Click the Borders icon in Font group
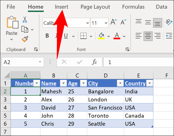Screen dimensions: 174x136 point(83,36)
